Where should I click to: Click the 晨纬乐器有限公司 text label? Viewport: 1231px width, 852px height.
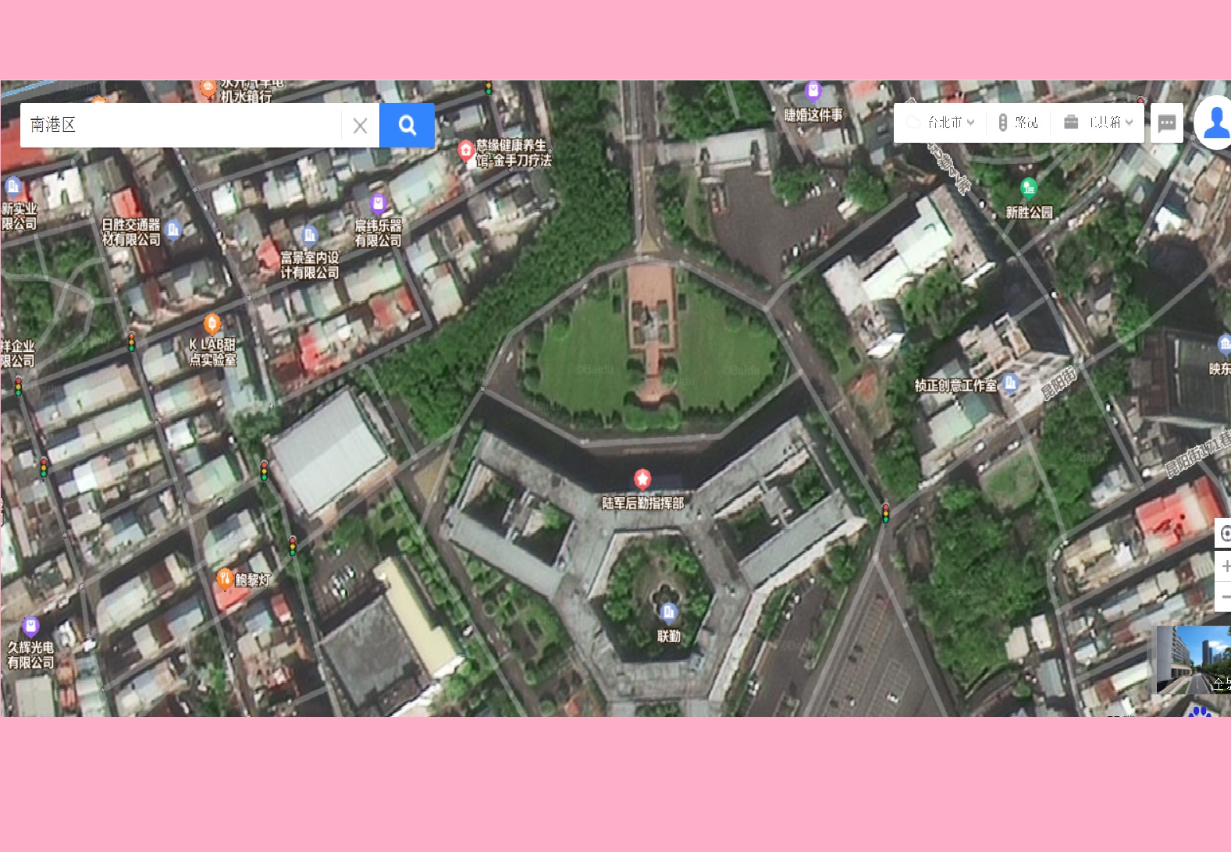pyautogui.click(x=379, y=233)
